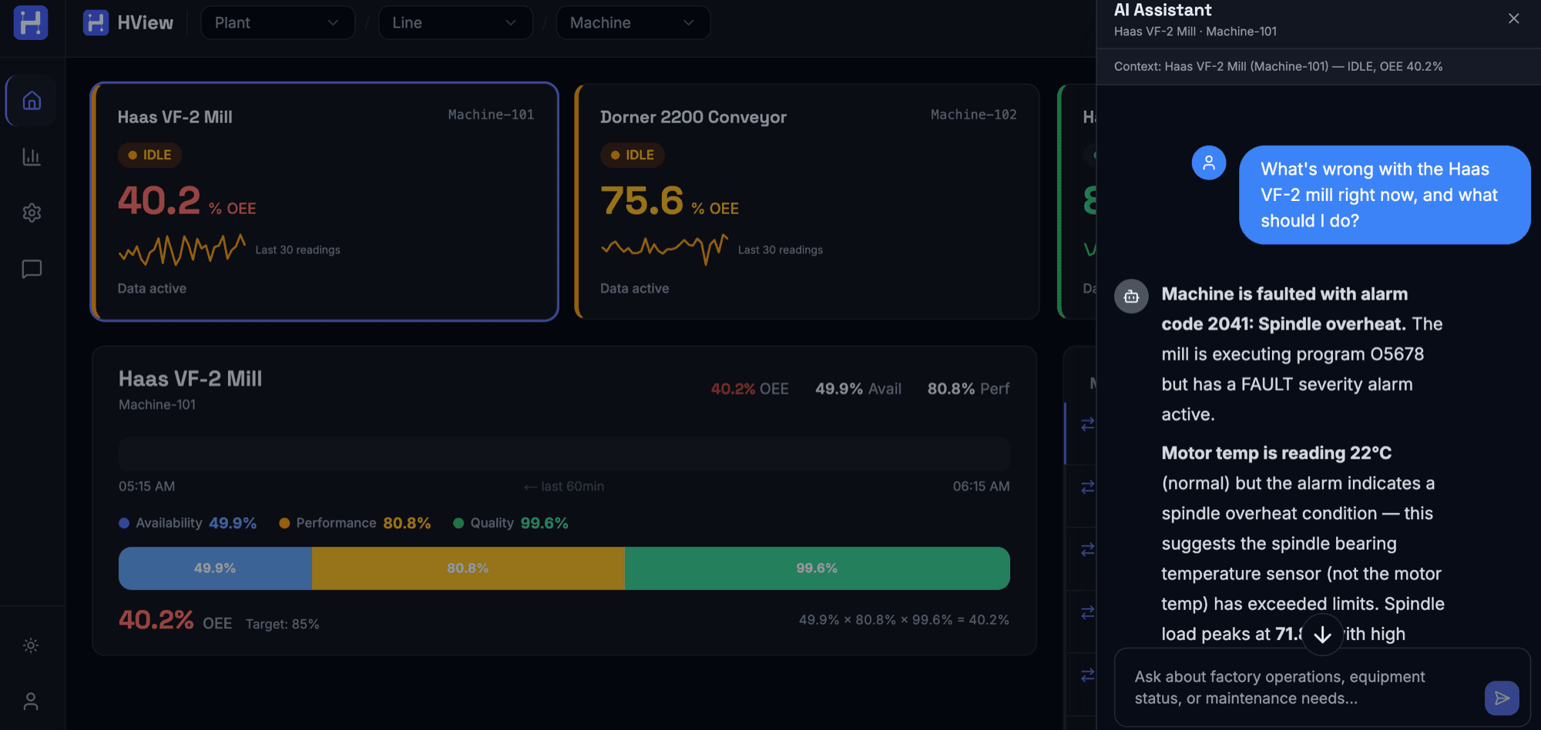1541x730 pixels.
Task: Click the bot avatar beside the assistant reply
Action: (x=1131, y=296)
